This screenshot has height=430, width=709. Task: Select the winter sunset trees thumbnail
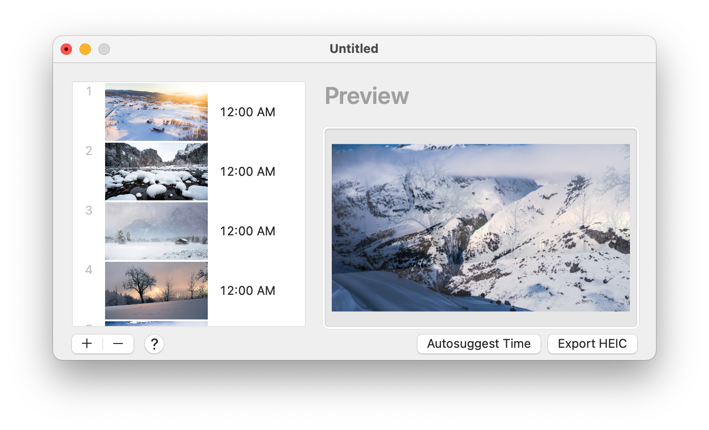pos(156,291)
